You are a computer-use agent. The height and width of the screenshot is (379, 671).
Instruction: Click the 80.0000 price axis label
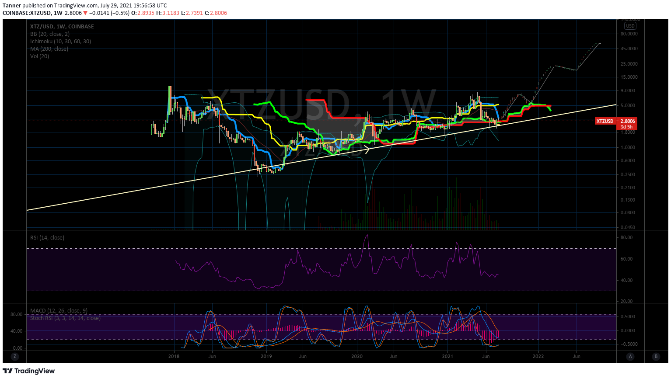click(629, 34)
